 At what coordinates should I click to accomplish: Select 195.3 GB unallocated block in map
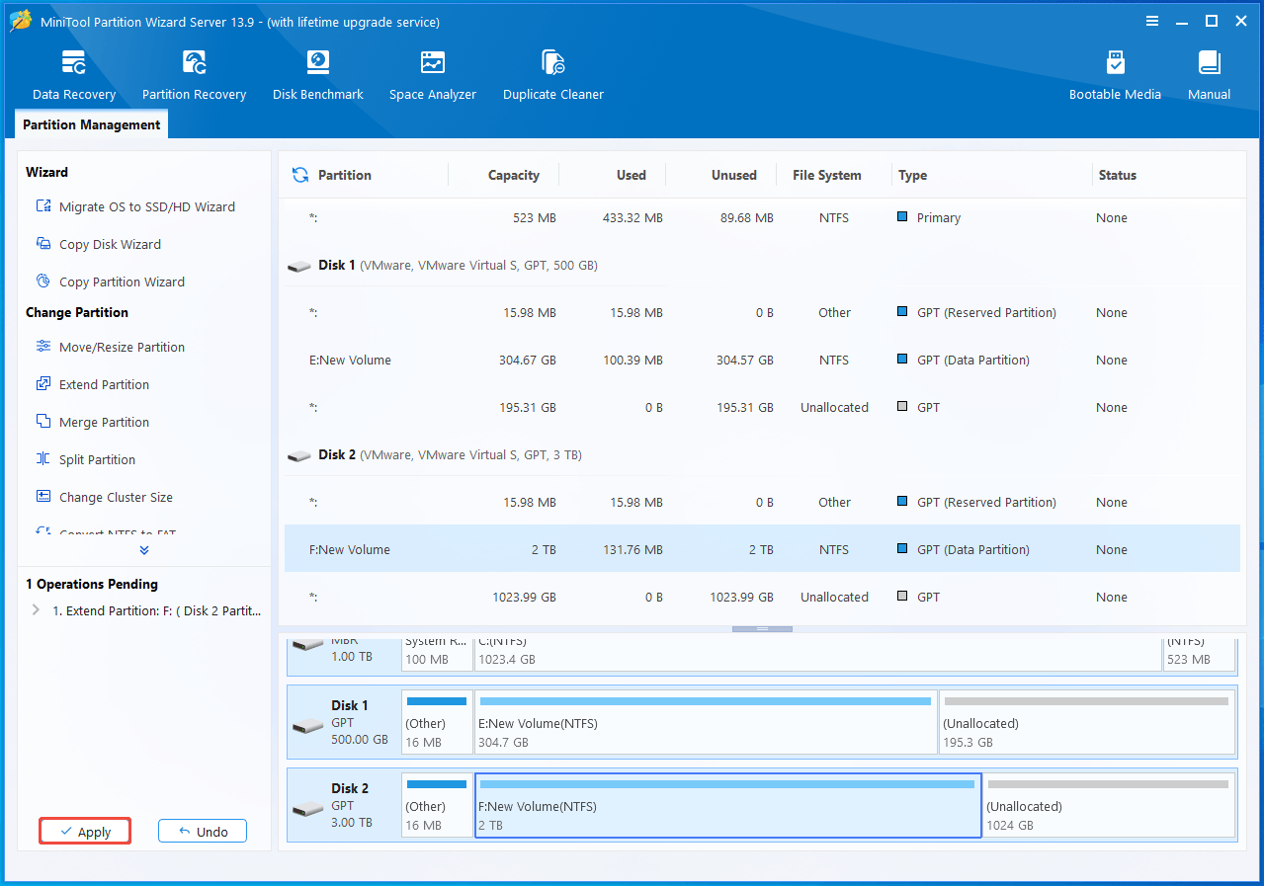(x=1087, y=722)
